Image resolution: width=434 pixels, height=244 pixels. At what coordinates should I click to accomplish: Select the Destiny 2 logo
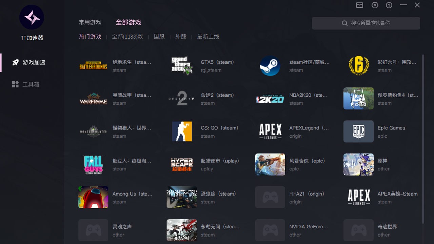pyautogui.click(x=182, y=99)
